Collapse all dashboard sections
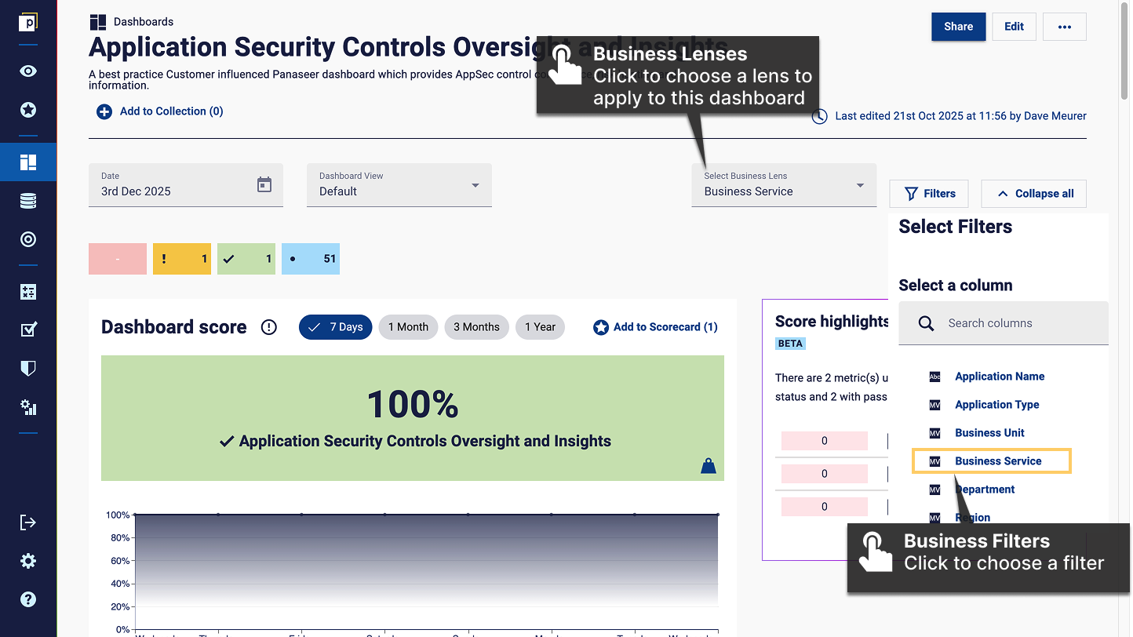This screenshot has width=1133, height=637. coord(1033,194)
